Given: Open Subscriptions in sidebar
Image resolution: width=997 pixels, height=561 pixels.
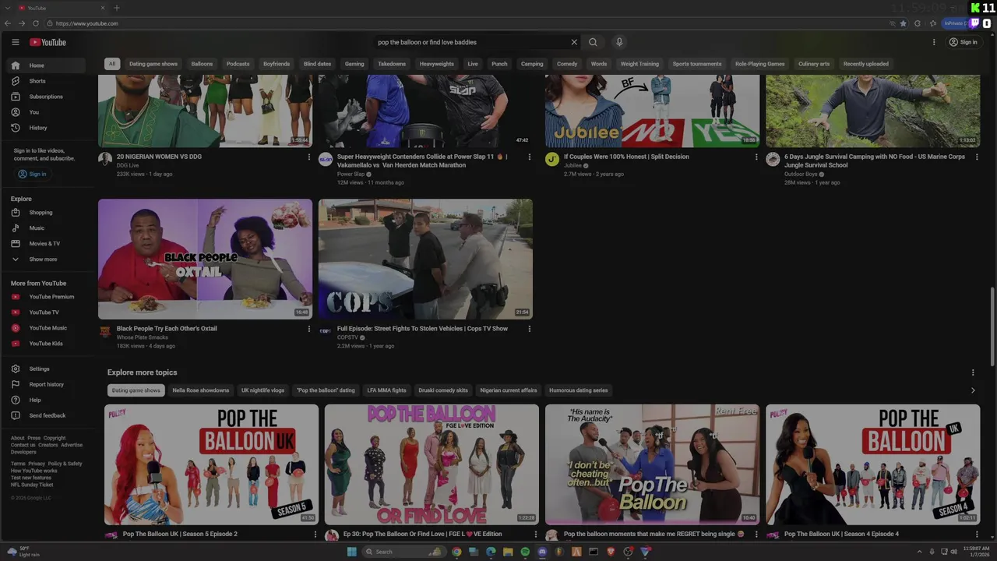Looking at the screenshot, I should click(x=48, y=97).
